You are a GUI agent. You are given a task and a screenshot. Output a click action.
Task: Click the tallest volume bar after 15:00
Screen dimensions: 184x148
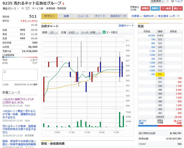tap(120, 119)
